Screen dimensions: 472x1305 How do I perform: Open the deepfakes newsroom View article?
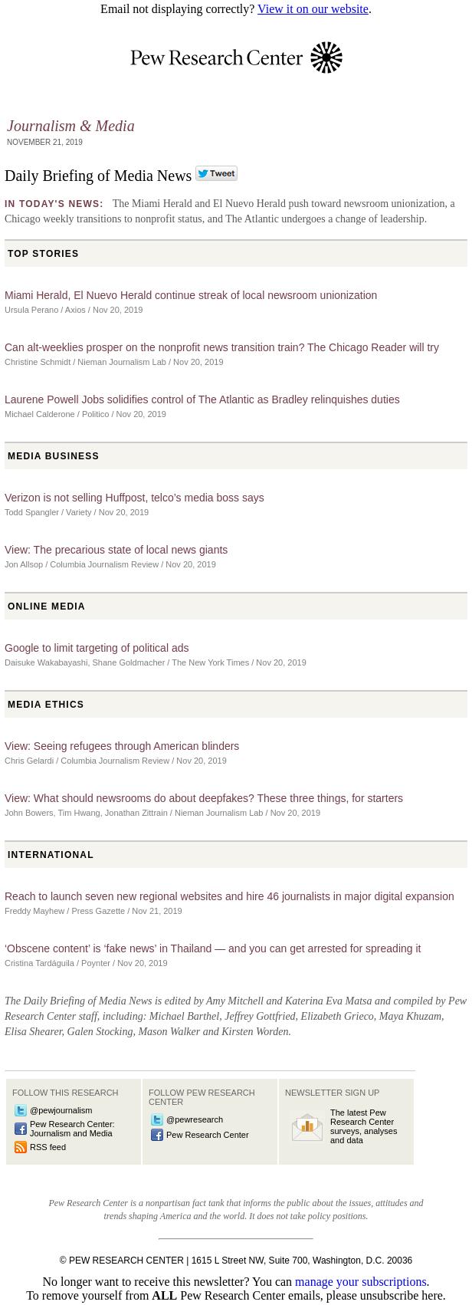(x=204, y=798)
